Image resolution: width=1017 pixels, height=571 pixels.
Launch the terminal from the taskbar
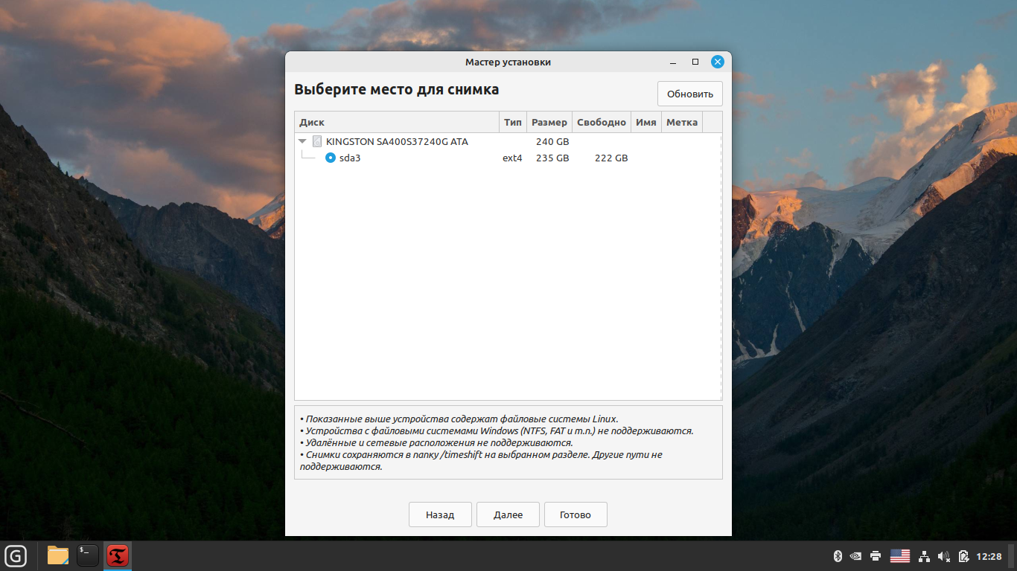click(88, 555)
